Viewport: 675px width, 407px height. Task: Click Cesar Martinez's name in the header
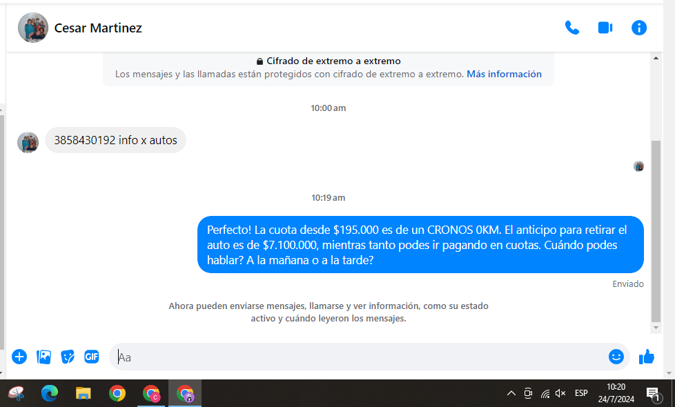(x=98, y=28)
